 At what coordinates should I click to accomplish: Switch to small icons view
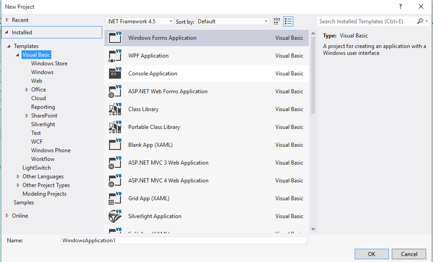(x=277, y=21)
